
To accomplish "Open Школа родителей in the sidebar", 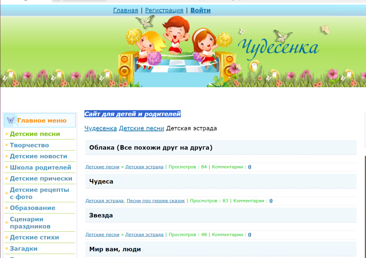I will coord(40,168).
